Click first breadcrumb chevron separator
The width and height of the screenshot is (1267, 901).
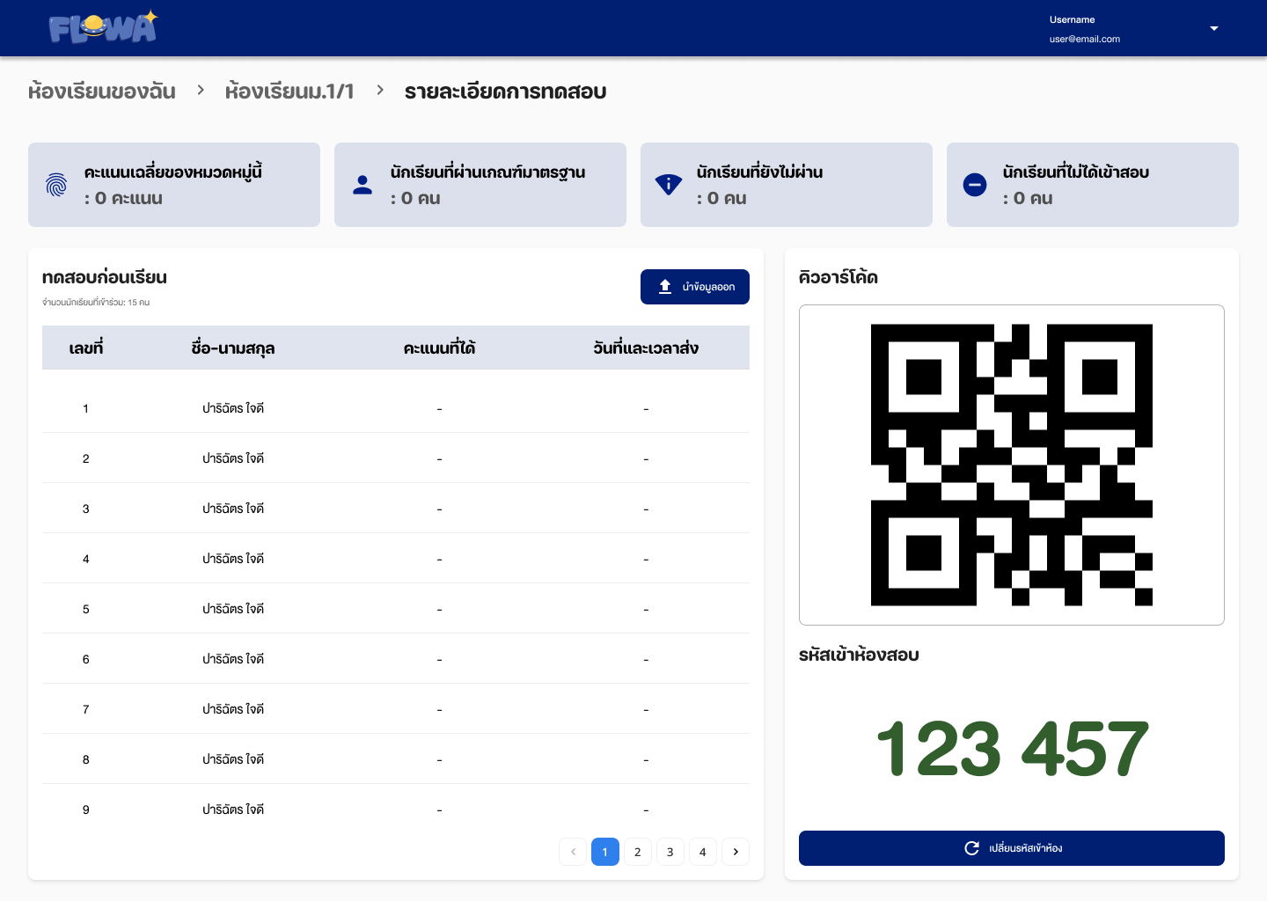point(201,90)
